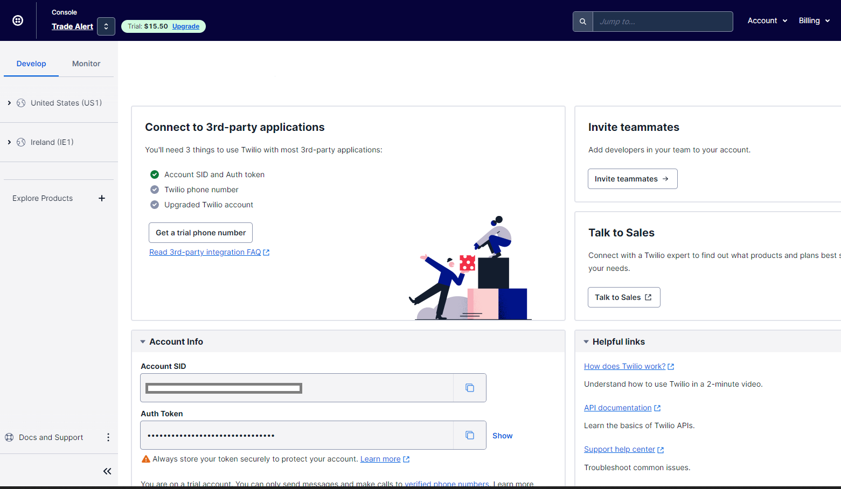Click verified phone numbers link

(447, 484)
